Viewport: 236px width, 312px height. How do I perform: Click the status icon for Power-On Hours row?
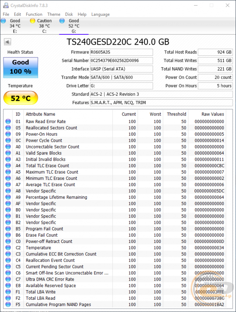coord(8,134)
